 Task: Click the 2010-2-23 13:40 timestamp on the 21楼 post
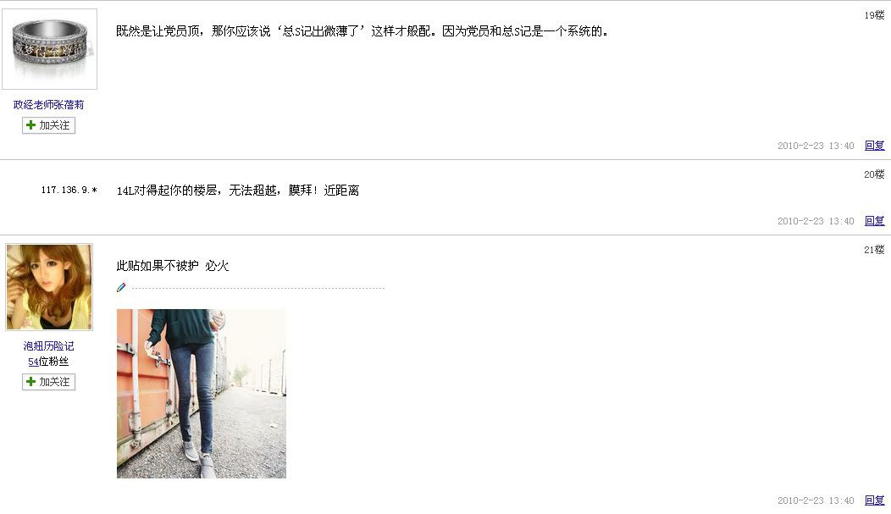816,500
